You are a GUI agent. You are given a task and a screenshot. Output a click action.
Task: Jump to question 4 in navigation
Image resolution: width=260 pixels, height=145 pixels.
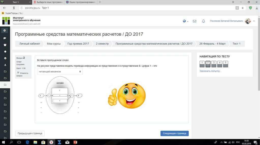220,64
